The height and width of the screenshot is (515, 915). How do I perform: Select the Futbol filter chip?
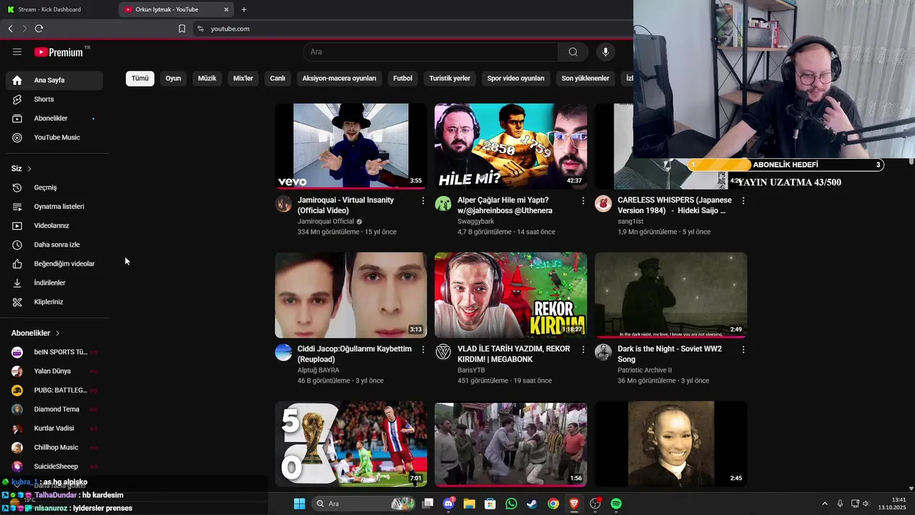[x=402, y=79]
